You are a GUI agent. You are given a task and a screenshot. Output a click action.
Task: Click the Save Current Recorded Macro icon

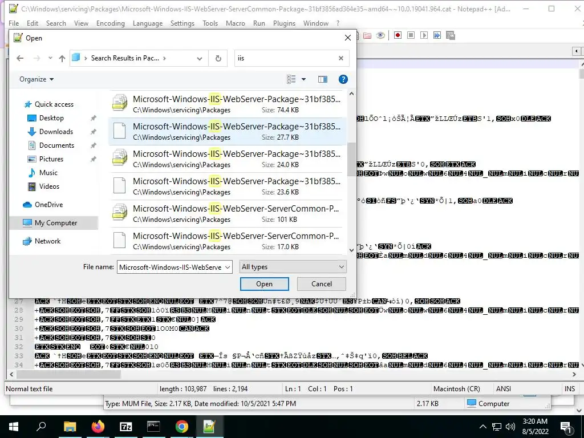(x=451, y=35)
